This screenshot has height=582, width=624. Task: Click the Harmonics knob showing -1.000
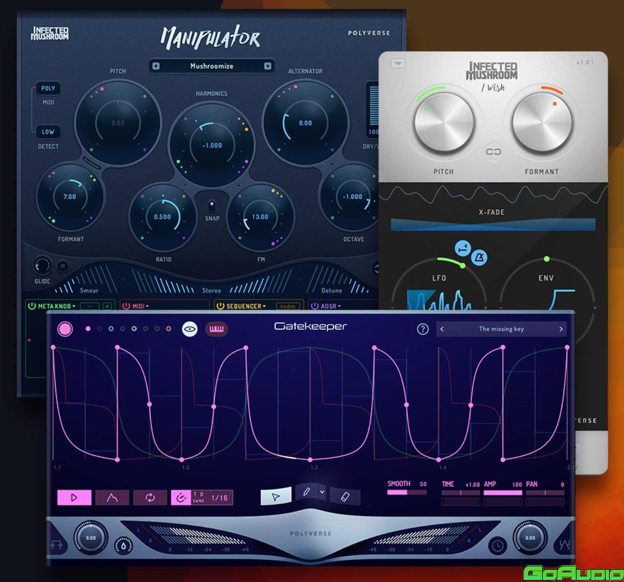coord(212,145)
